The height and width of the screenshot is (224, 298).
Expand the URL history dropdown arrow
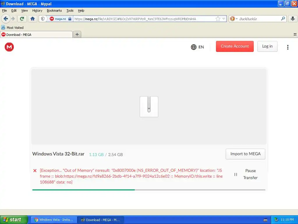tap(224, 19)
